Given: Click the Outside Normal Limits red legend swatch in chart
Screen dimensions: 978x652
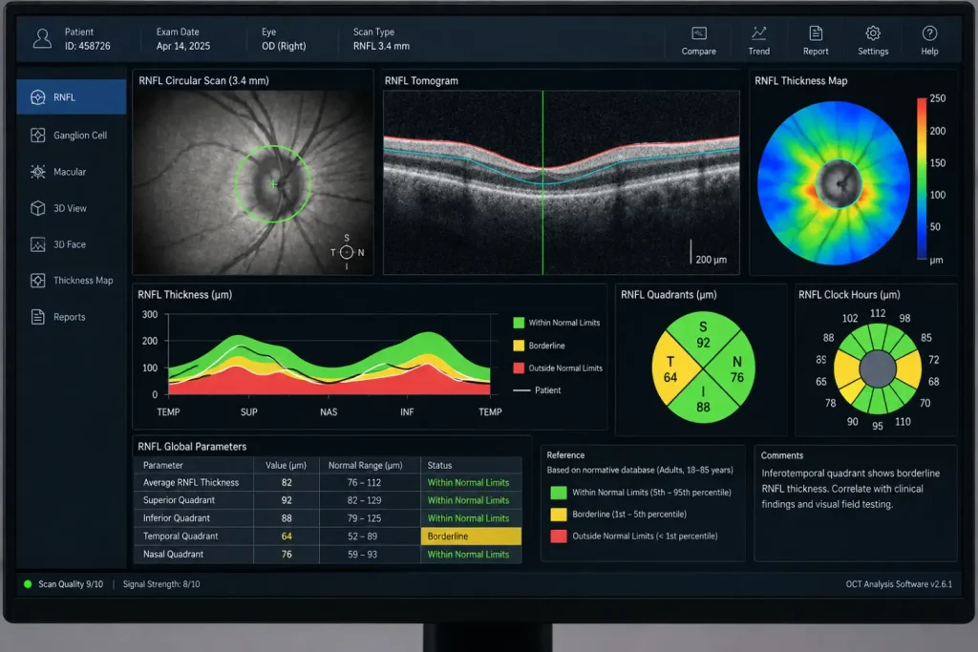Looking at the screenshot, I should 519,368.
